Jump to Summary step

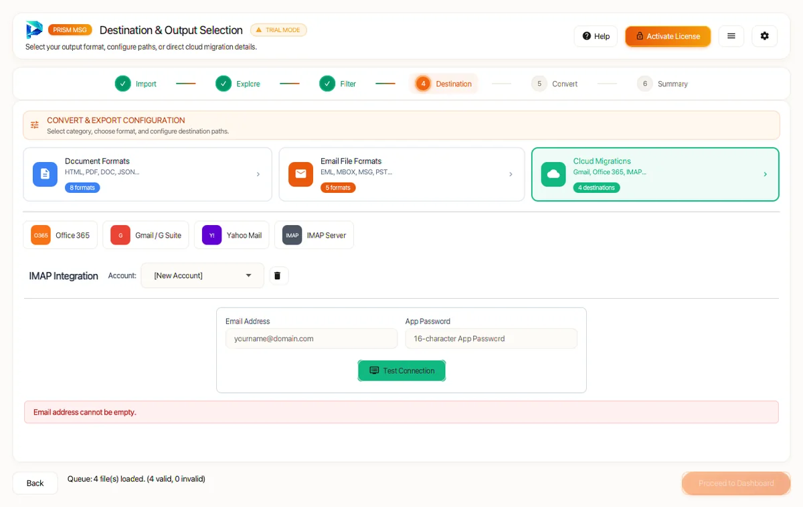click(662, 84)
